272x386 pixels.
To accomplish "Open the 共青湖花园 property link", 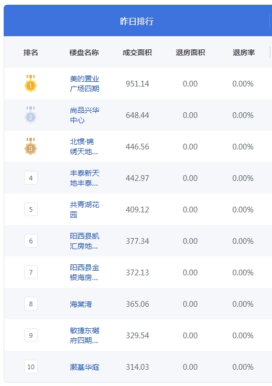I will point(84,210).
